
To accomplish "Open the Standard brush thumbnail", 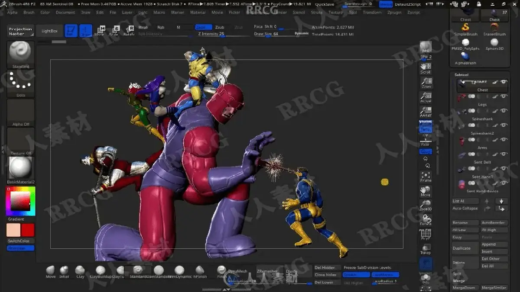I will [x=20, y=55].
